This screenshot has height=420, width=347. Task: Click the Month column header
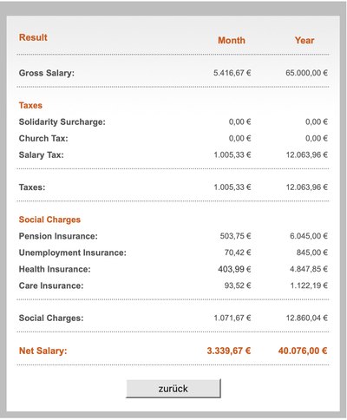coord(232,41)
